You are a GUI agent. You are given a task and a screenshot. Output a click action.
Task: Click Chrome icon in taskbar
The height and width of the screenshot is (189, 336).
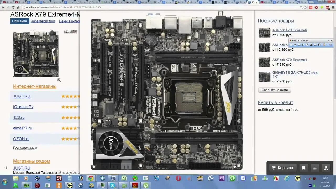[x=91, y=178]
